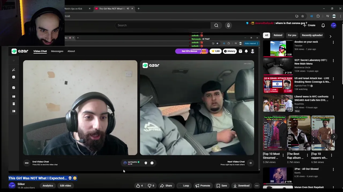The image size is (343, 192).
Task: Open the Chrome three-dot menu
Action: click(340, 16)
